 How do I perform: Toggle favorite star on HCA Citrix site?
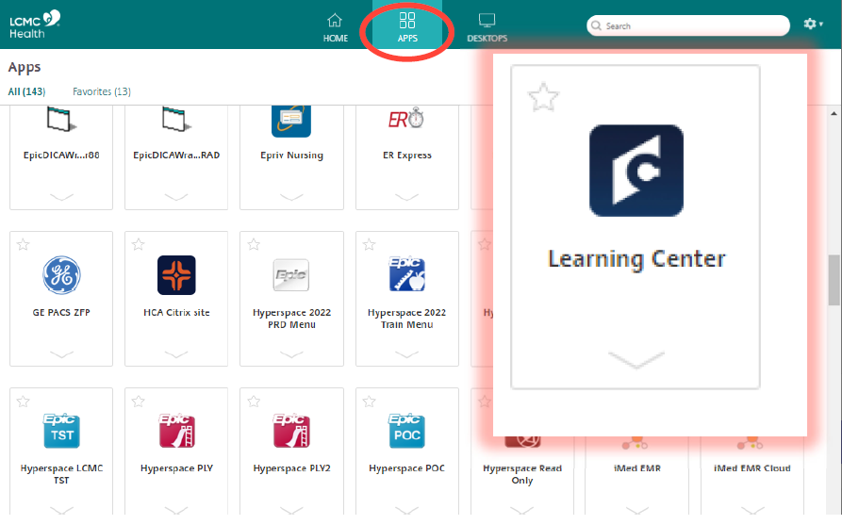[x=139, y=245]
